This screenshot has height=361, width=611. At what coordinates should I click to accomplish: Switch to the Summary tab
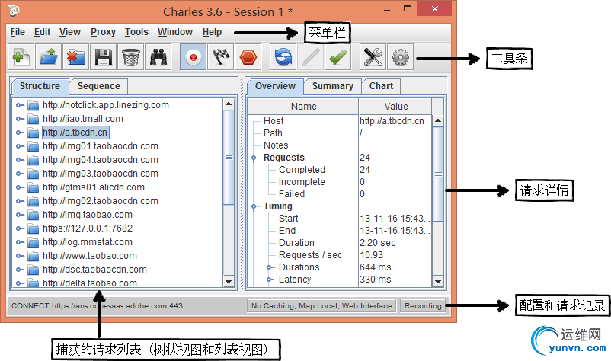click(332, 86)
